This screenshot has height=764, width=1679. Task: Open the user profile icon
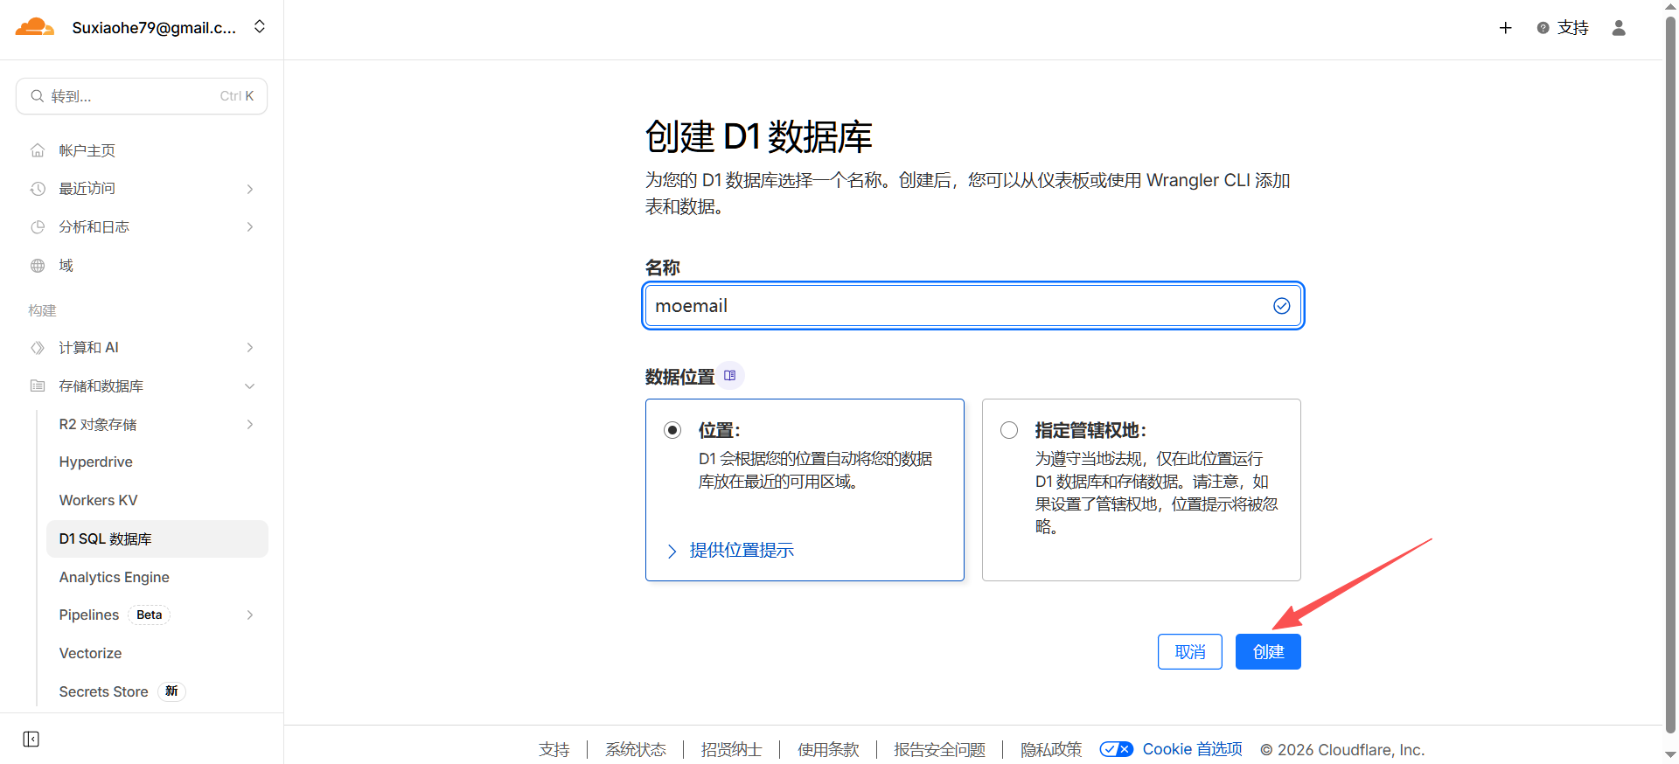1619,28
